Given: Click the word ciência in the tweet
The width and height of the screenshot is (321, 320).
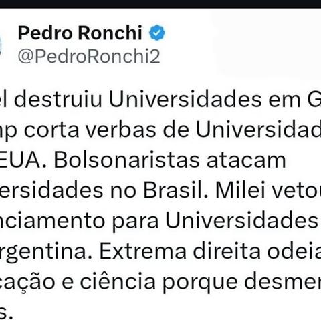Looking at the screenshot, I should point(118,282).
